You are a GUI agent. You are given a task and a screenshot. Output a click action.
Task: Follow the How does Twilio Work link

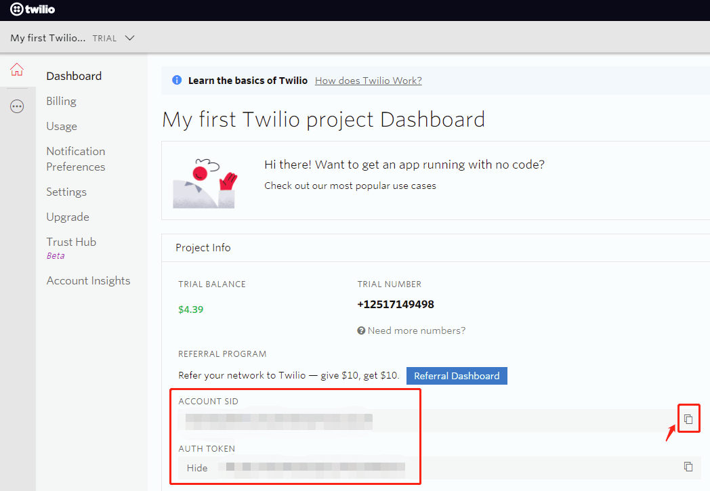pyautogui.click(x=368, y=81)
